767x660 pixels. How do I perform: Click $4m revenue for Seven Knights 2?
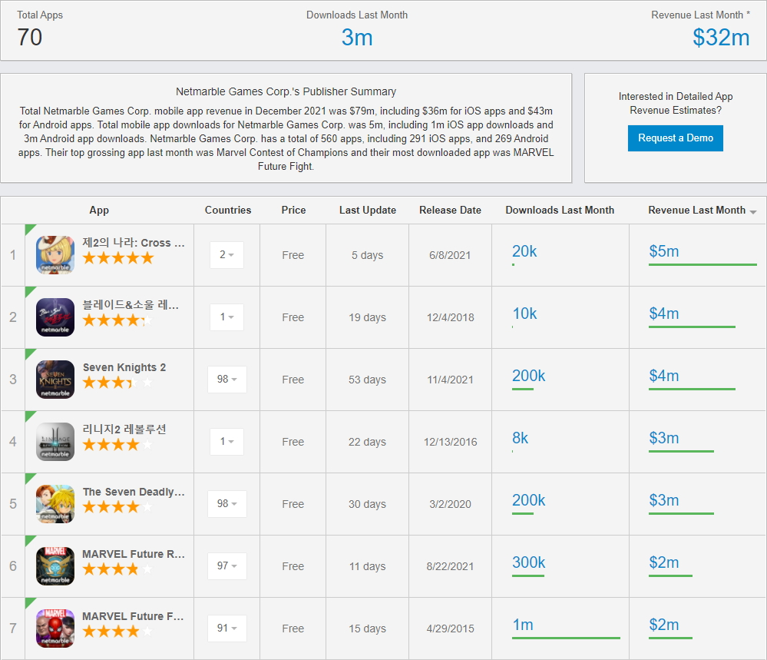[x=664, y=376]
